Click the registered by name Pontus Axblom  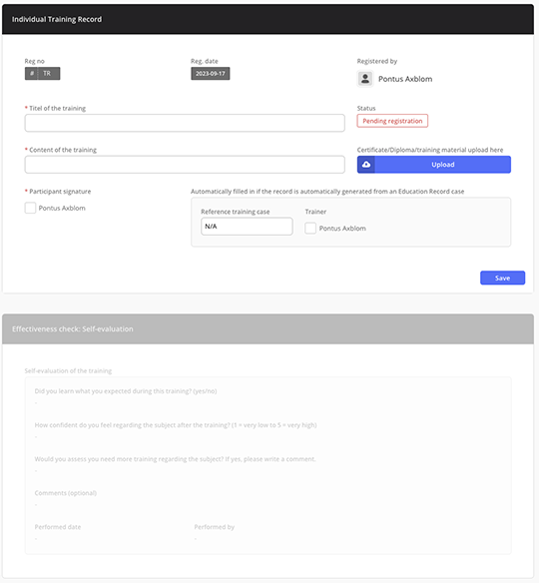(405, 79)
